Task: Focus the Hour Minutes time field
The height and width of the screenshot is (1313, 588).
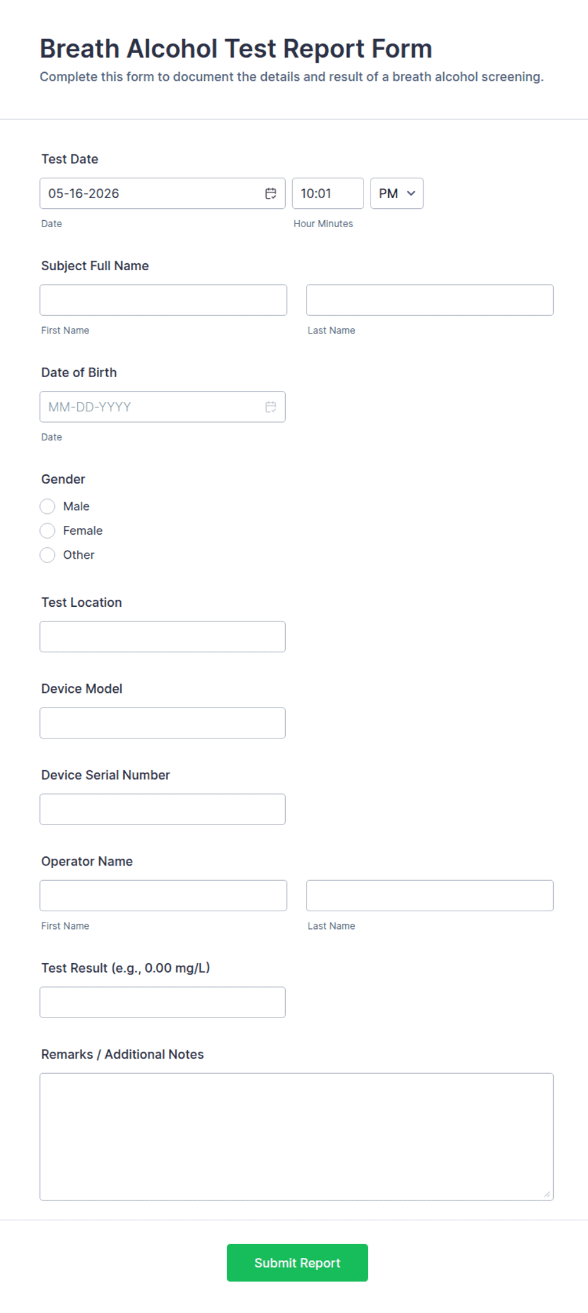Action: coord(328,194)
